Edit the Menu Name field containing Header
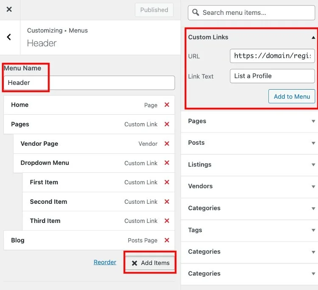318x290 pixels. (89, 83)
